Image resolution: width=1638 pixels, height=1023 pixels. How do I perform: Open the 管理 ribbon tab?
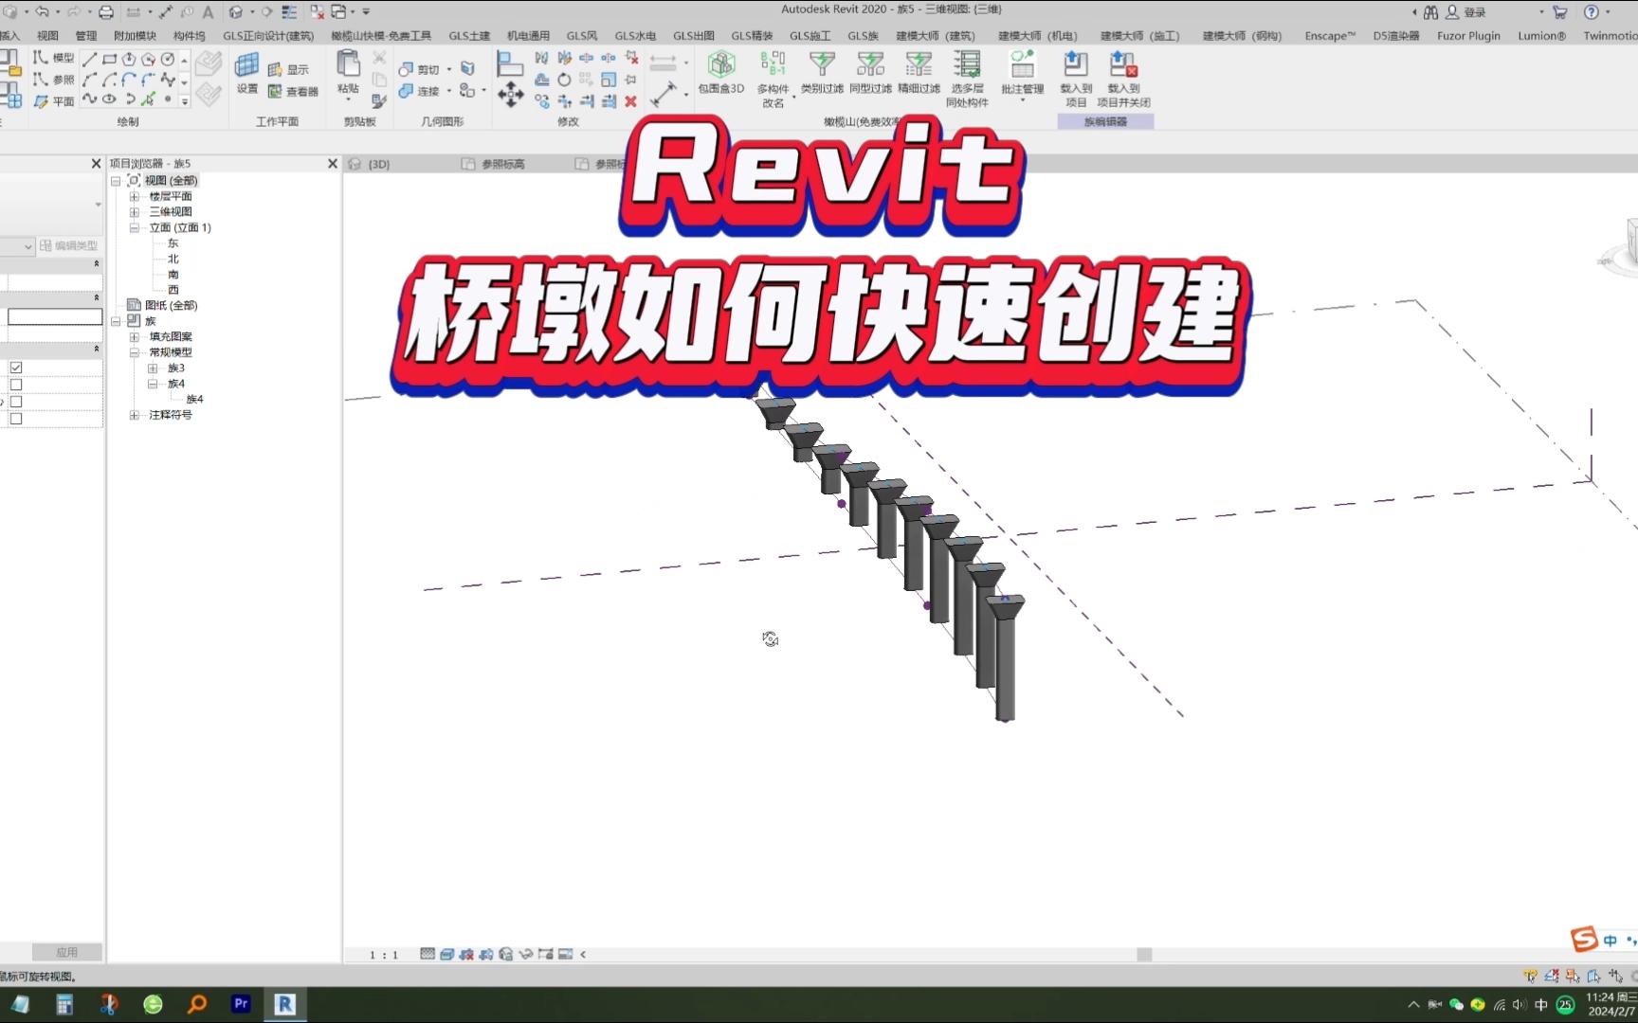(86, 36)
